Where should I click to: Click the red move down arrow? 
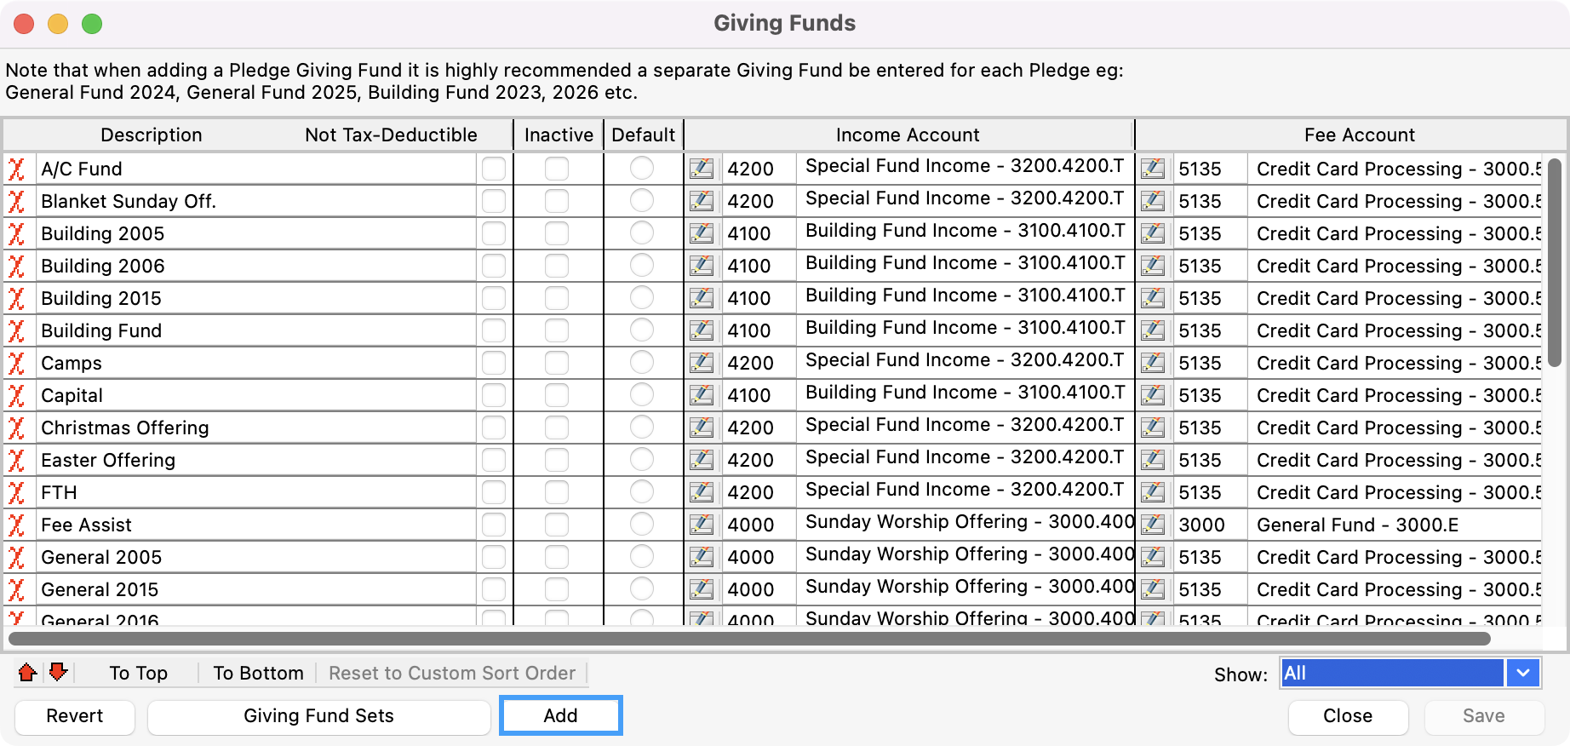click(x=58, y=673)
